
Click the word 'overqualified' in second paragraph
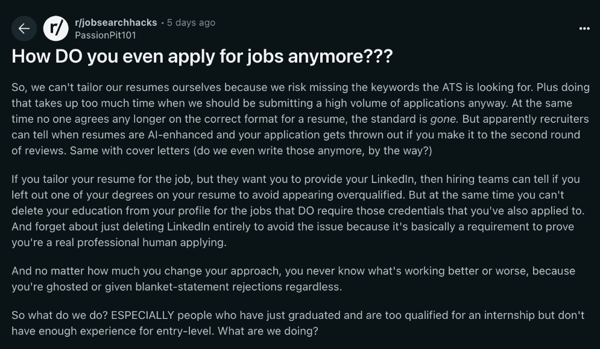[x=370, y=195]
